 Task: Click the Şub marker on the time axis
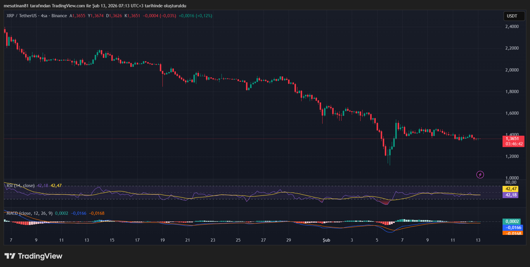[326, 240]
